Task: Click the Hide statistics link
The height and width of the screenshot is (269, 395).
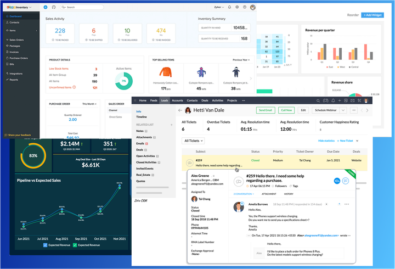Action: pos(326,141)
